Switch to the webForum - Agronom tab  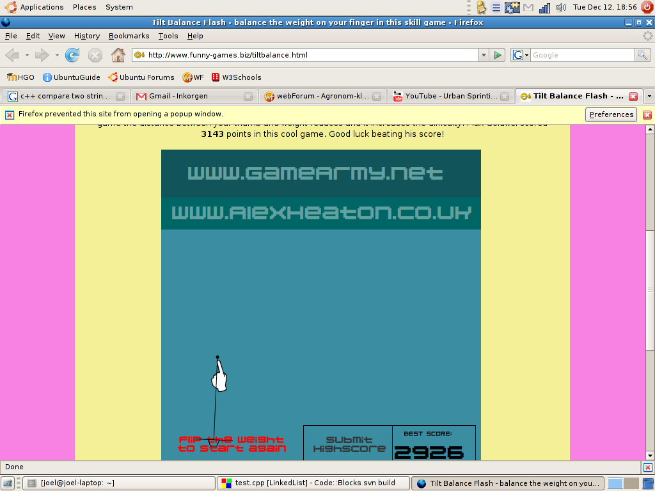tap(322, 96)
